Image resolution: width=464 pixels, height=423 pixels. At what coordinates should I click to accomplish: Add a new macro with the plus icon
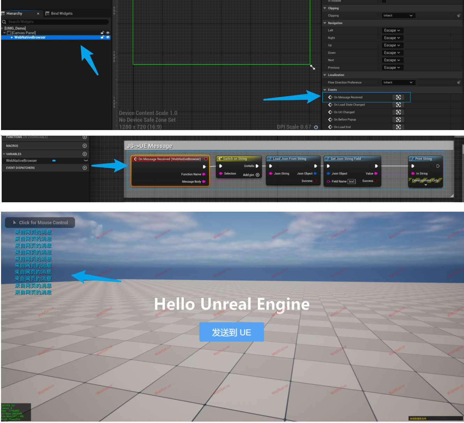(84, 146)
